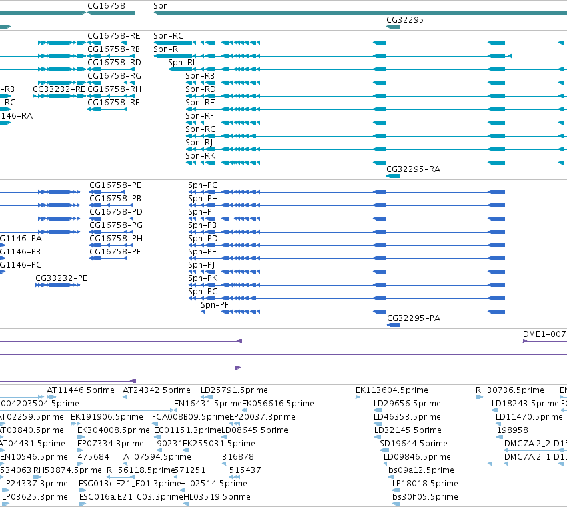Viewport: 567px width, 507px height.
Task: Select EST LD32145.5prime
Action: [x=408, y=430]
